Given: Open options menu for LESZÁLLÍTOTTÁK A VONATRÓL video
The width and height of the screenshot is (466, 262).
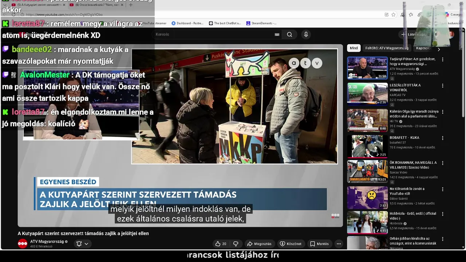Looking at the screenshot, I should [x=443, y=86].
